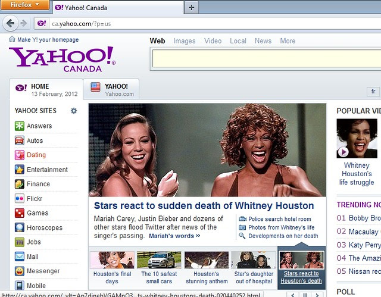Click the Messenger smiley icon
The width and height of the screenshot is (381, 297).
(x=20, y=271)
